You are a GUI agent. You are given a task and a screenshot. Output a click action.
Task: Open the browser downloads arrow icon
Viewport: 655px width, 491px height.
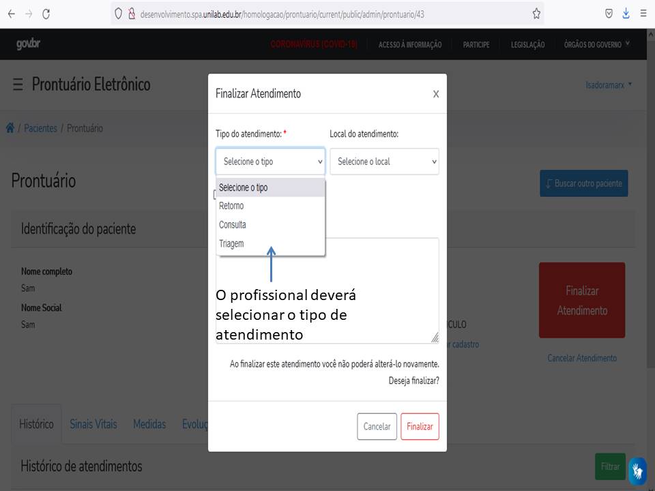pos(626,14)
